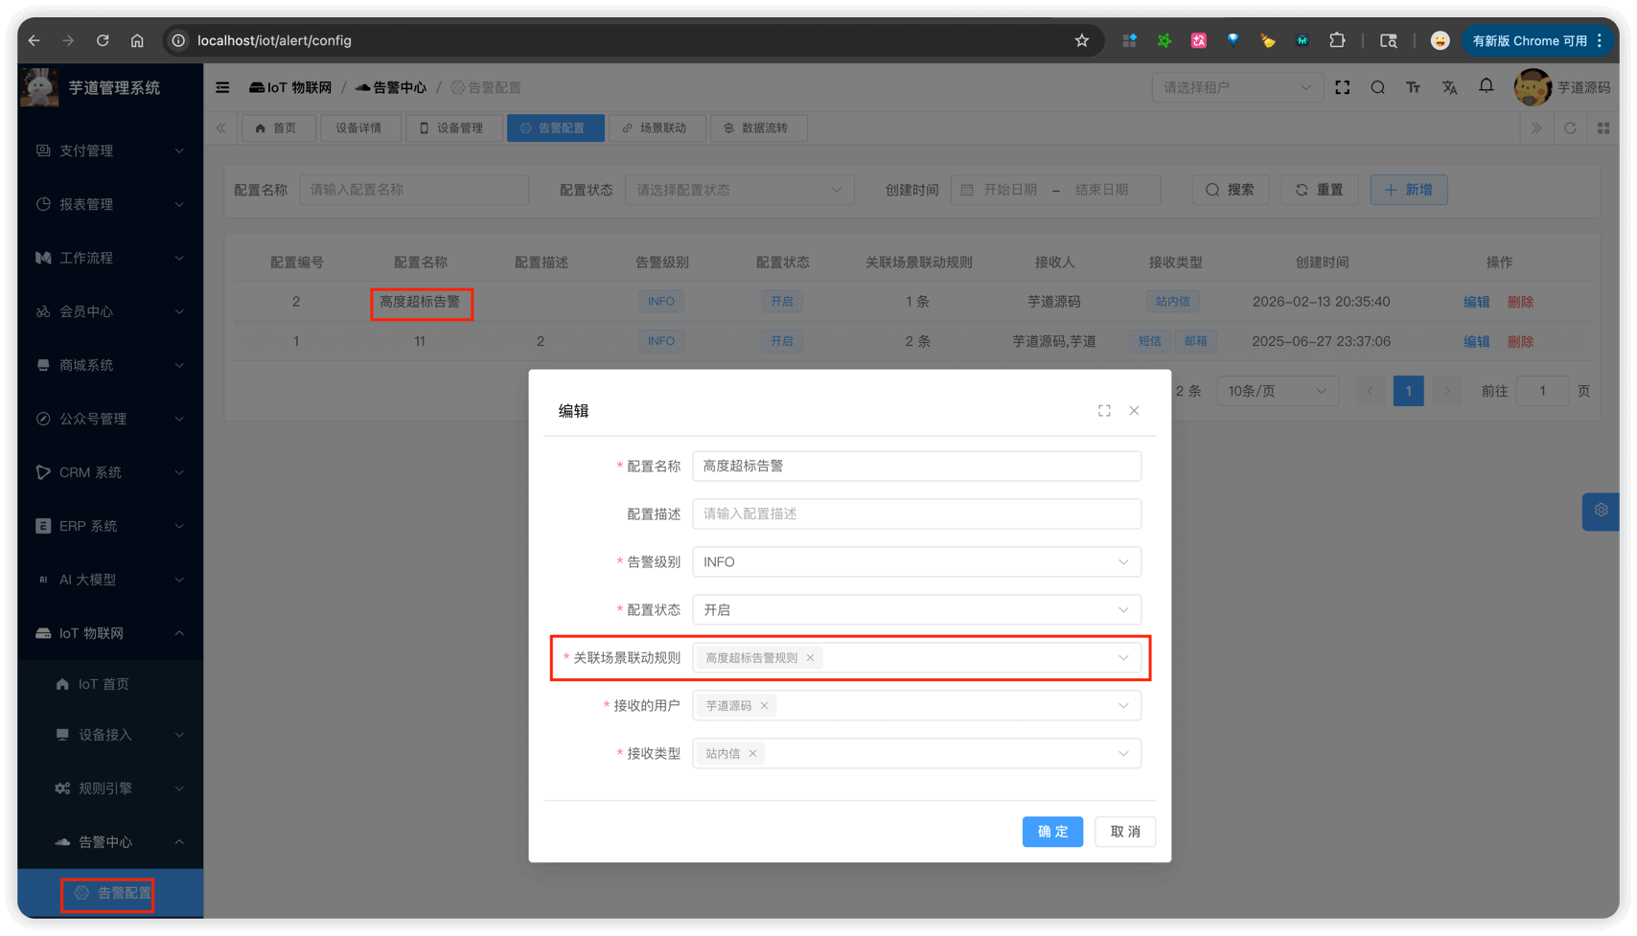The image size is (1637, 936).
Task: Click the grid layout icon beside refresh
Action: [1603, 127]
